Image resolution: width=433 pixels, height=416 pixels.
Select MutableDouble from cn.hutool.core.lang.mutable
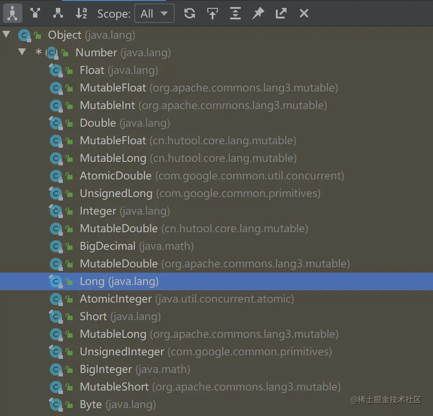[x=216, y=229]
